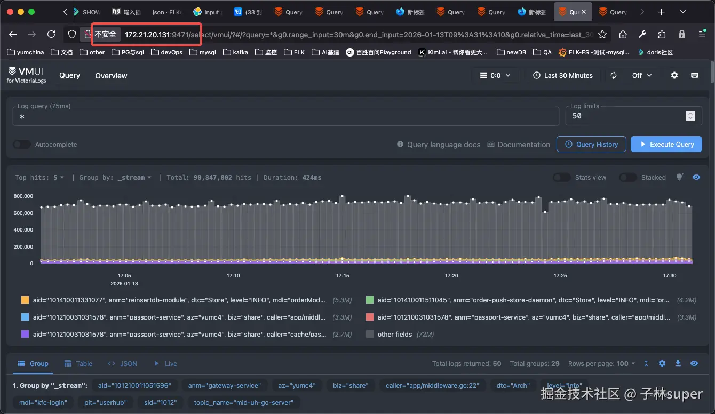This screenshot has height=414, width=715.
Task: Reload the current page
Action: [51, 34]
